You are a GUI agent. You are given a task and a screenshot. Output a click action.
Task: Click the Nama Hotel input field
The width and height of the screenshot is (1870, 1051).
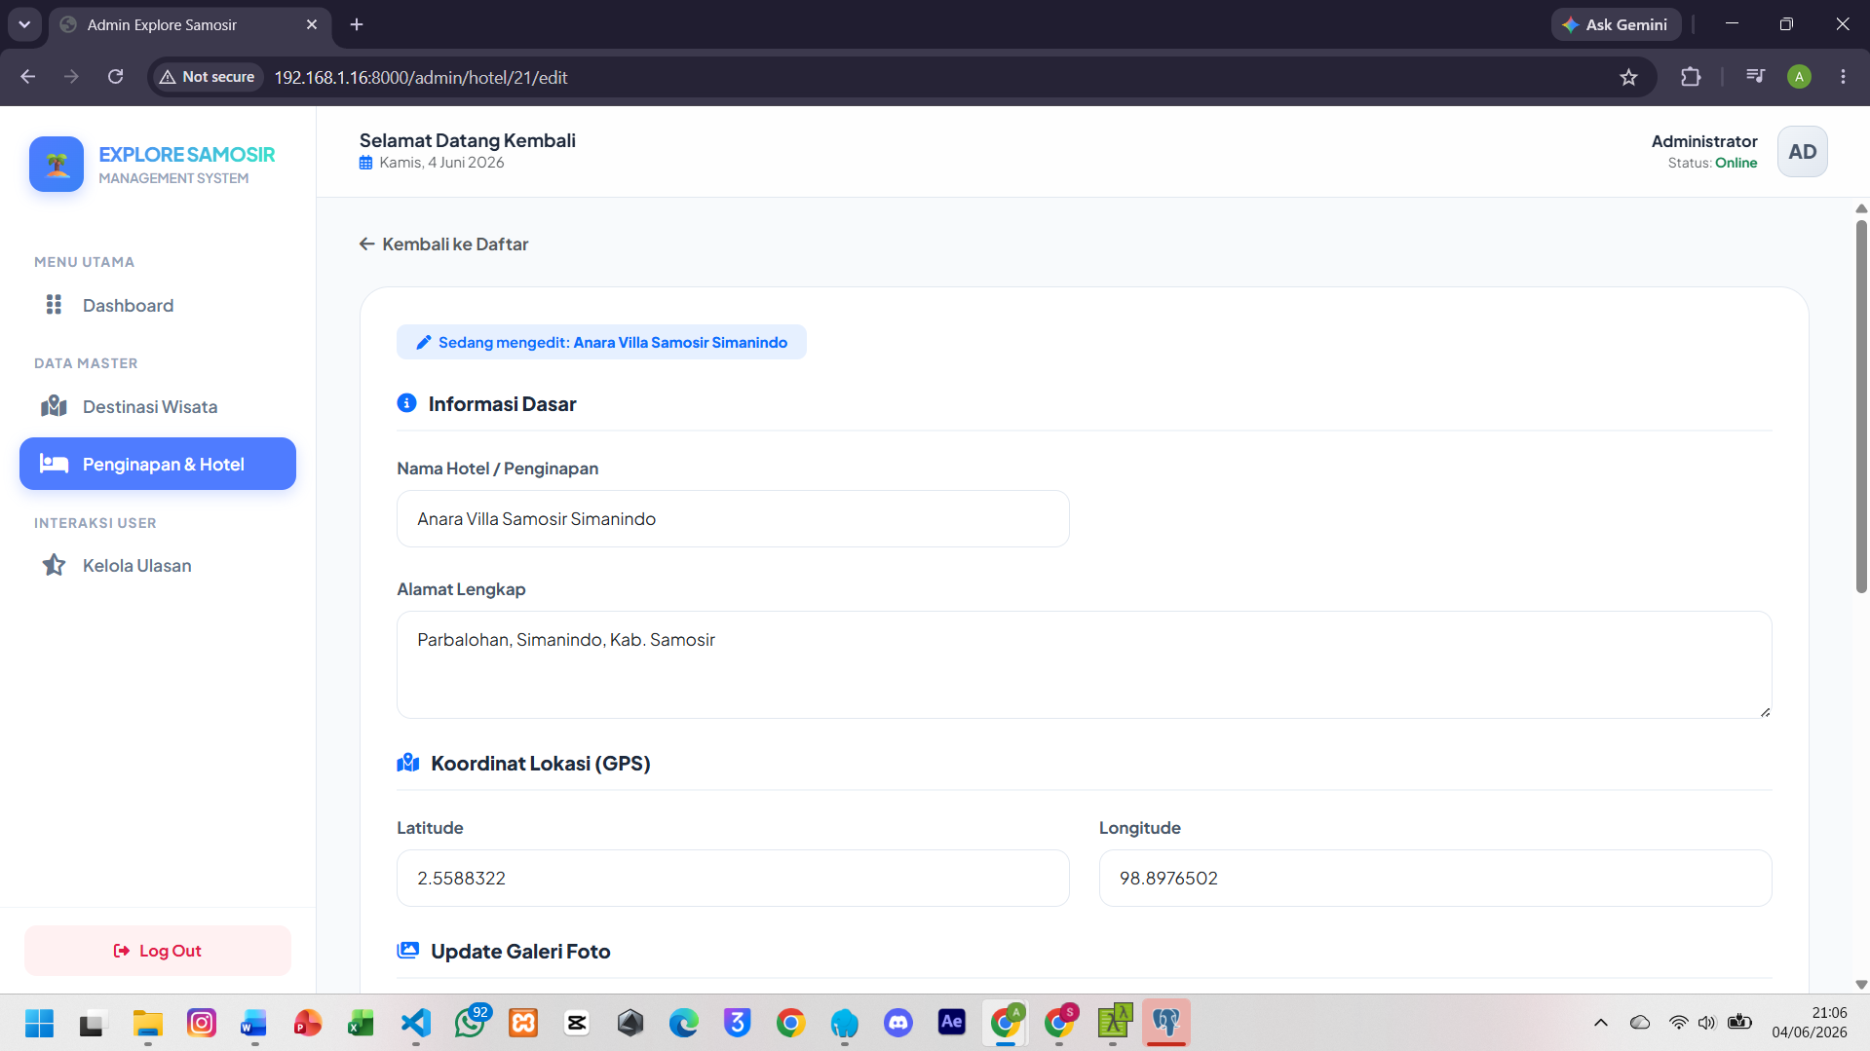[x=733, y=519]
